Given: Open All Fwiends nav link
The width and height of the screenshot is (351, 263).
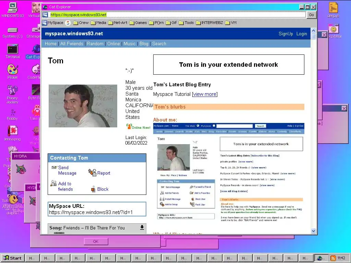Looking at the screenshot, I should coord(72,43).
